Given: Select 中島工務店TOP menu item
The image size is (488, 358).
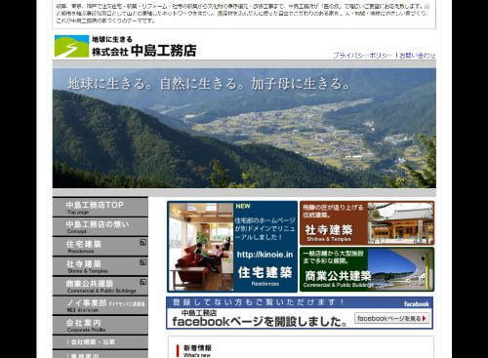Looking at the screenshot, I should point(101,207).
